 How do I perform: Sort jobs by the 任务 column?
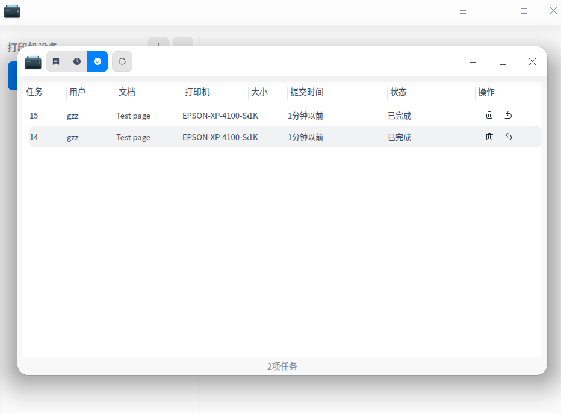(34, 92)
